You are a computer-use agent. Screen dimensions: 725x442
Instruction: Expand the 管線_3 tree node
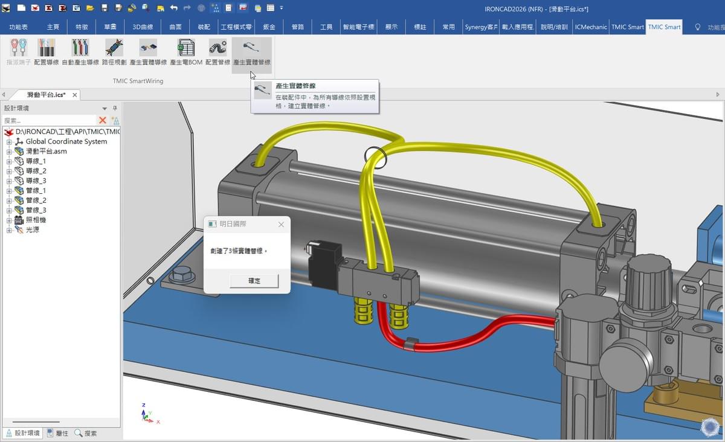pyautogui.click(x=9, y=210)
